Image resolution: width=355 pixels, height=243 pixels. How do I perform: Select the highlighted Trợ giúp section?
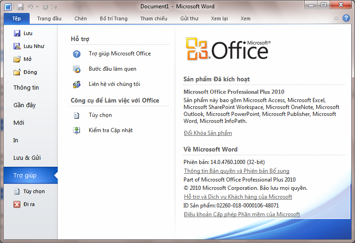31,176
